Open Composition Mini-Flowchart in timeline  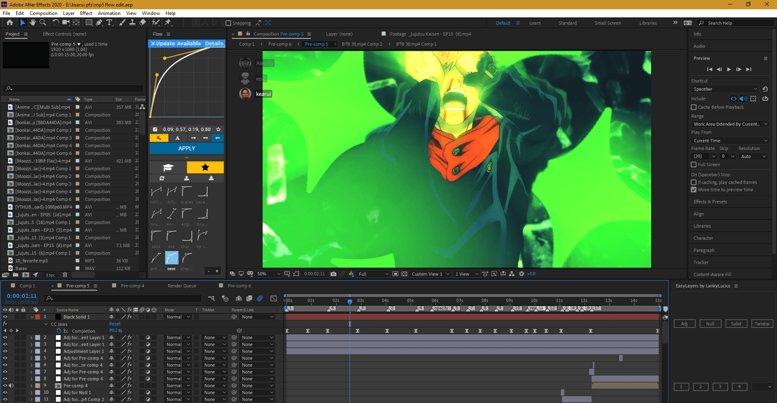pyautogui.click(x=211, y=298)
